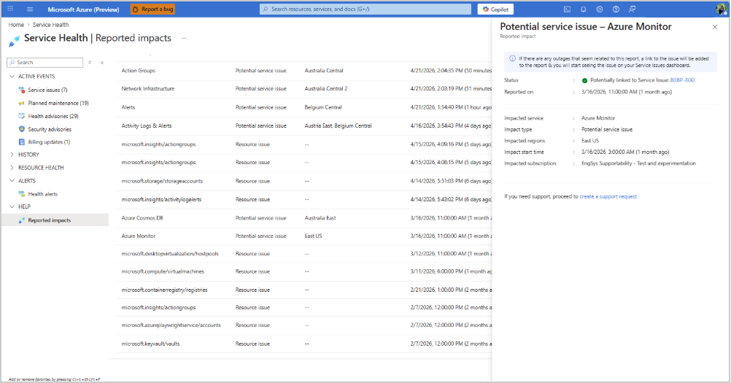Open microsoft.containerregistry/registries row
This screenshot has width=731, height=383.
[x=304, y=290]
